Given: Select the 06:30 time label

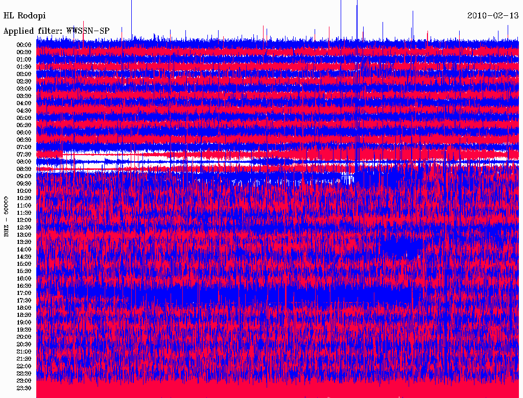Looking at the screenshot, I should pyautogui.click(x=24, y=140).
